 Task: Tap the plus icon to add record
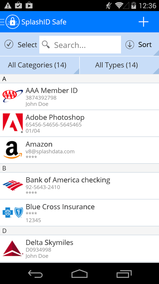point(143,22)
